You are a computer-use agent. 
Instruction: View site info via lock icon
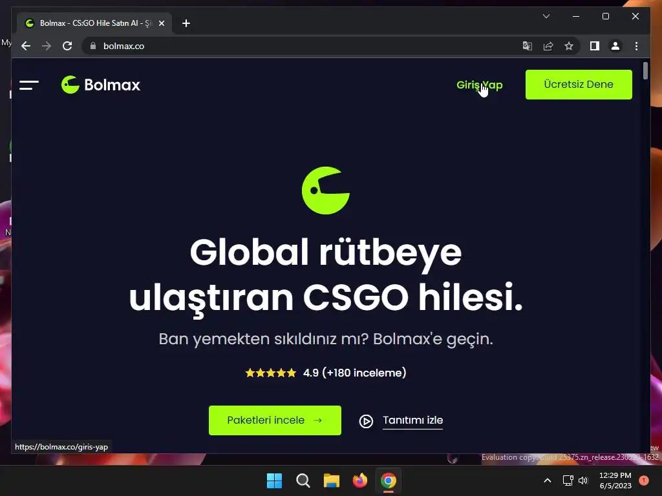(x=93, y=46)
